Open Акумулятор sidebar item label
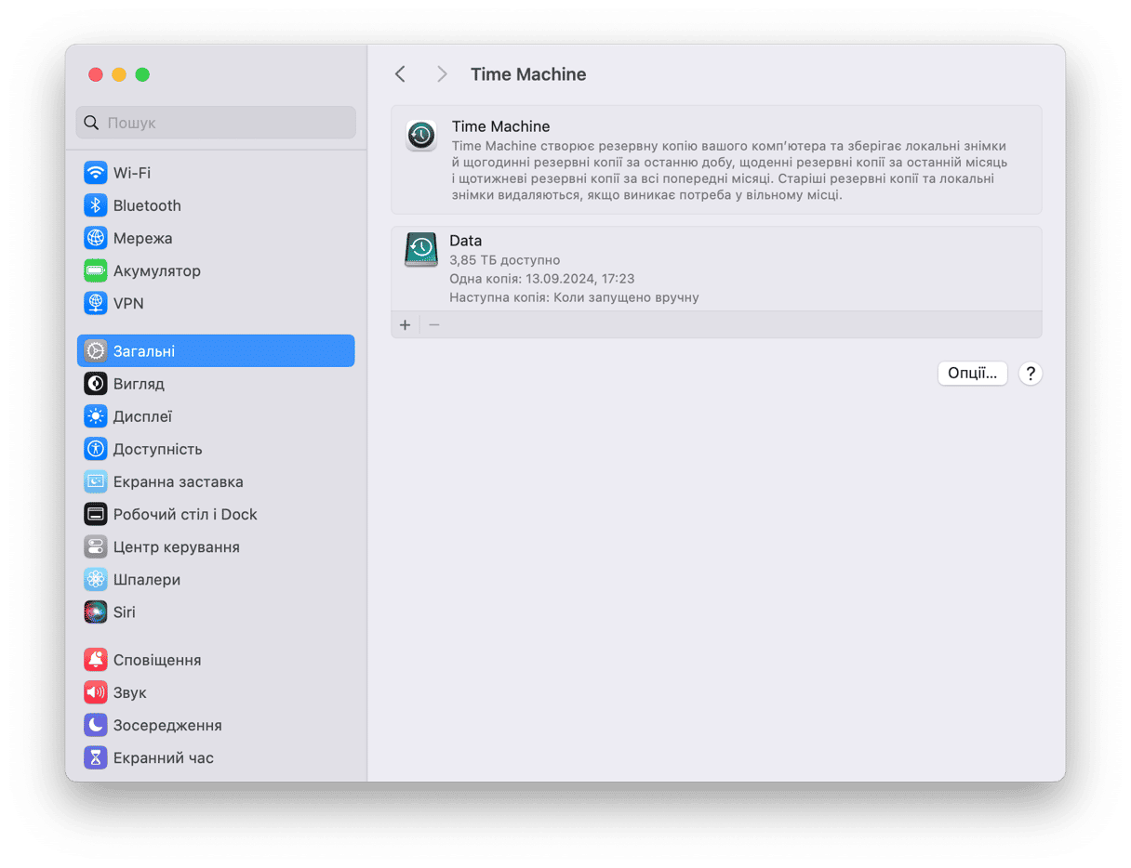 157,270
